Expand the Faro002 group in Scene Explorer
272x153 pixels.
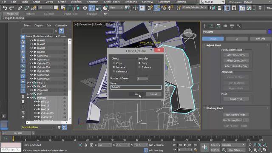(x=28, y=86)
